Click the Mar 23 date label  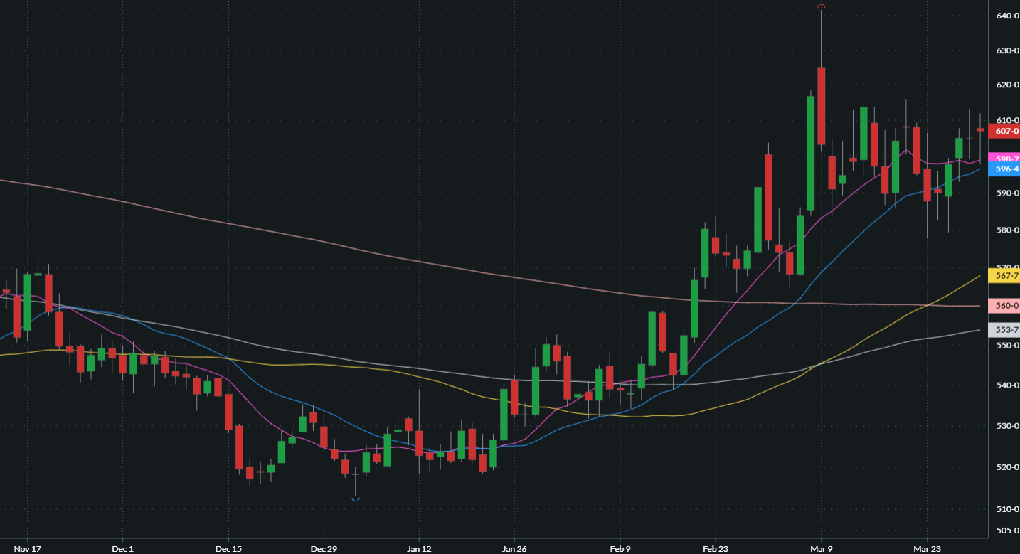pyautogui.click(x=927, y=549)
